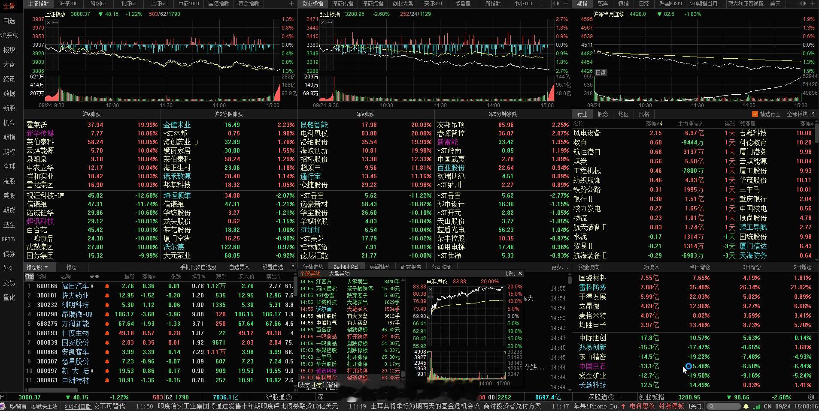Viewport: 819px width, 411px height.
Task: Toggle the 日盘 session button
Action: [x=601, y=72]
